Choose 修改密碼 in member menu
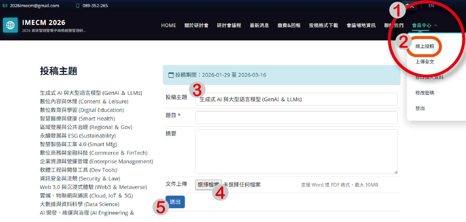The image size is (466, 222). click(x=425, y=93)
